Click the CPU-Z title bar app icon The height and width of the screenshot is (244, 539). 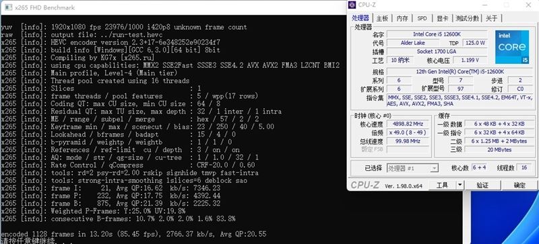pos(352,5)
